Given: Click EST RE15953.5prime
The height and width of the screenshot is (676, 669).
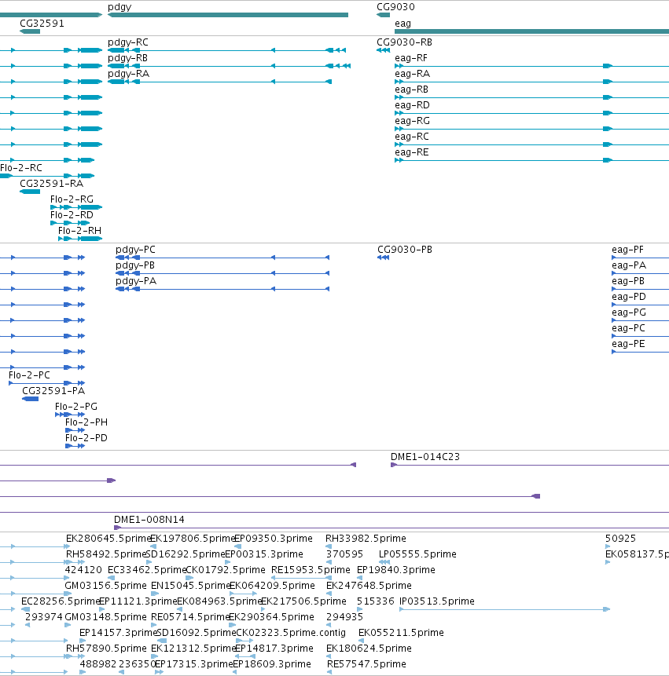Looking at the screenshot, I should click(x=301, y=578).
